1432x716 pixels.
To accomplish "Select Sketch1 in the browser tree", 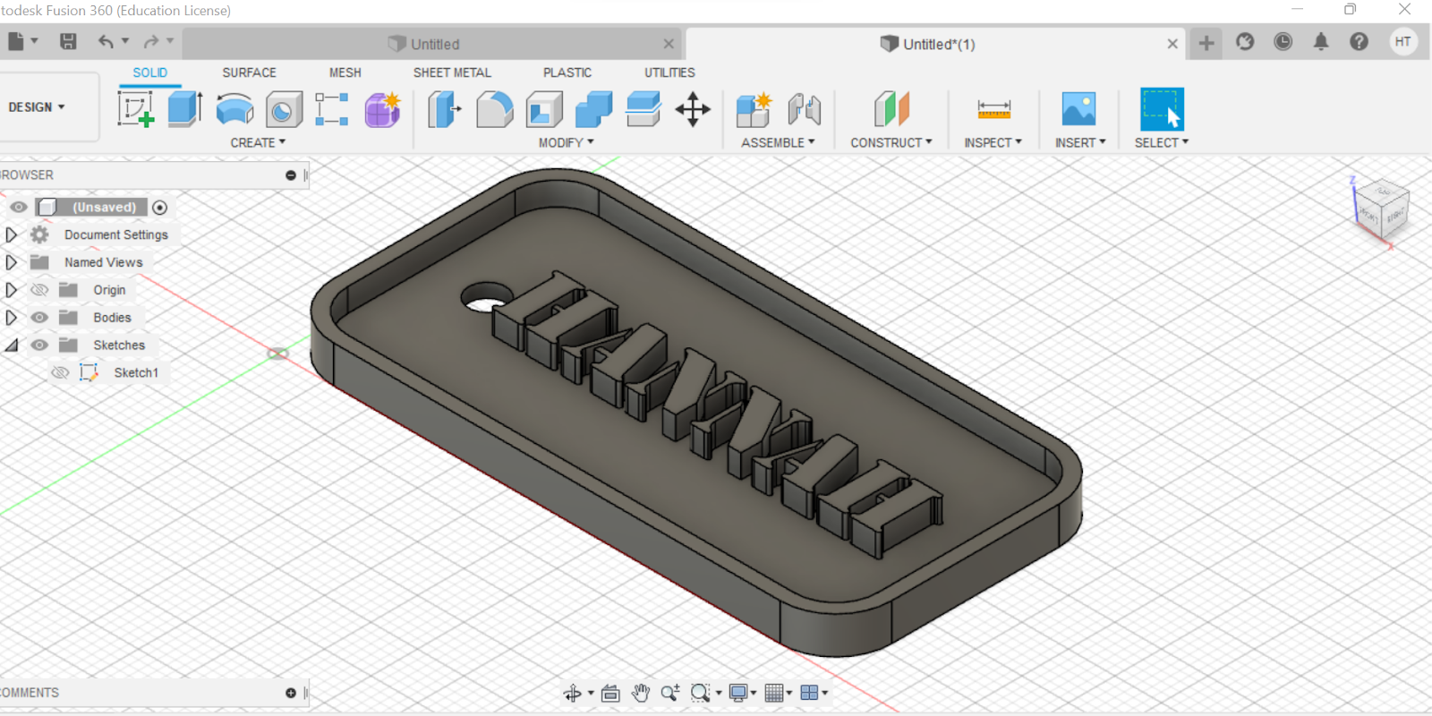I will point(136,372).
